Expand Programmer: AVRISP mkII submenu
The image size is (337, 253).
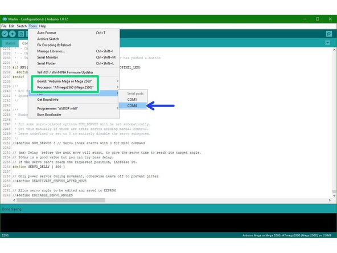(74, 108)
